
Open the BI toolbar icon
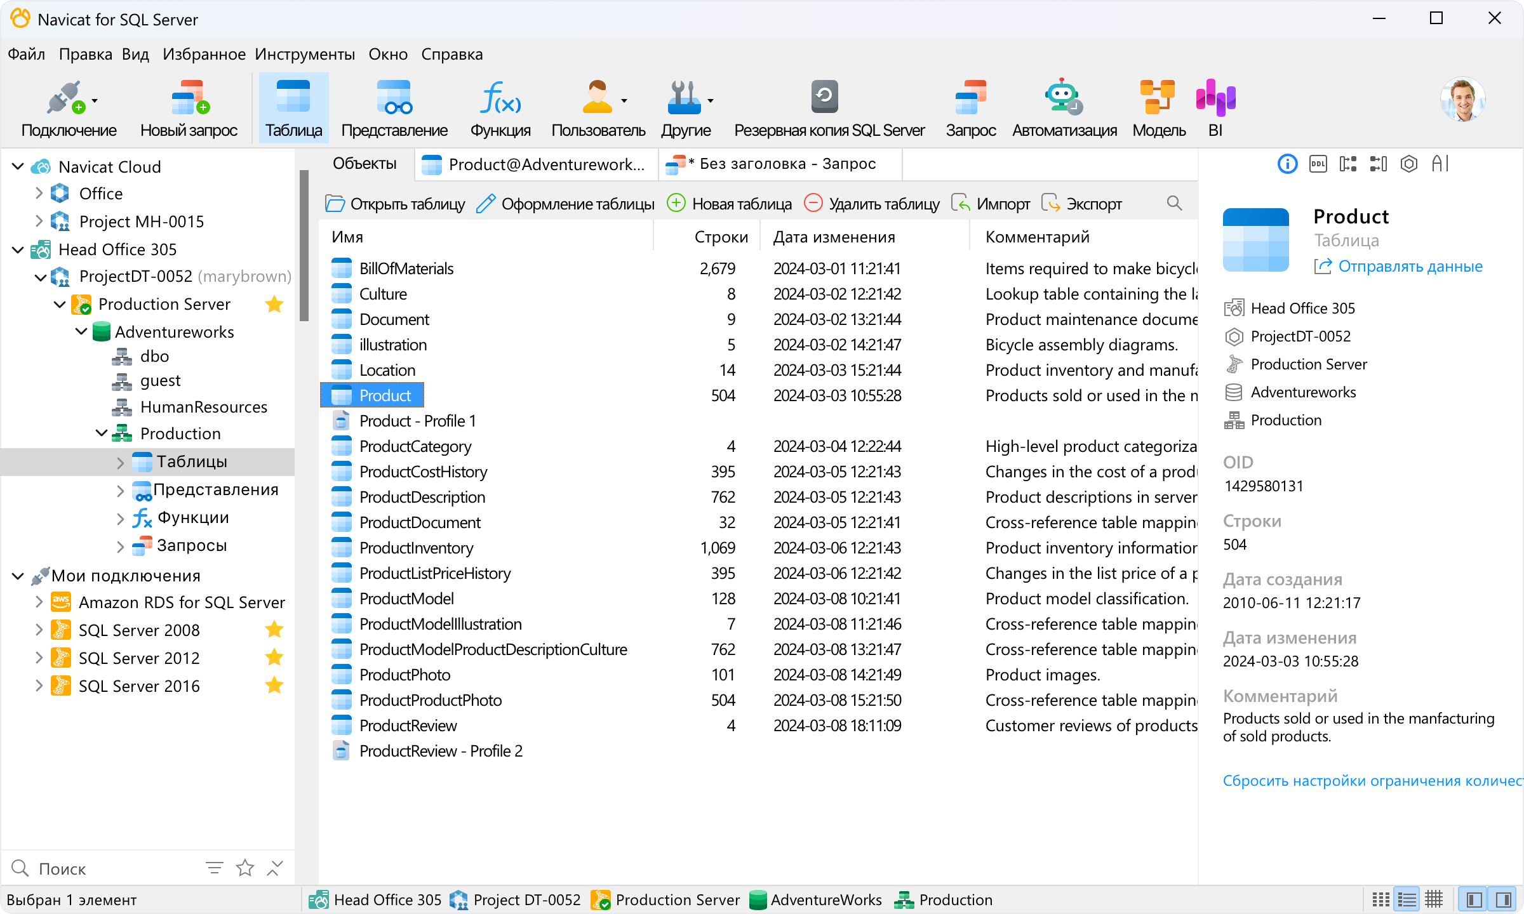click(x=1215, y=98)
